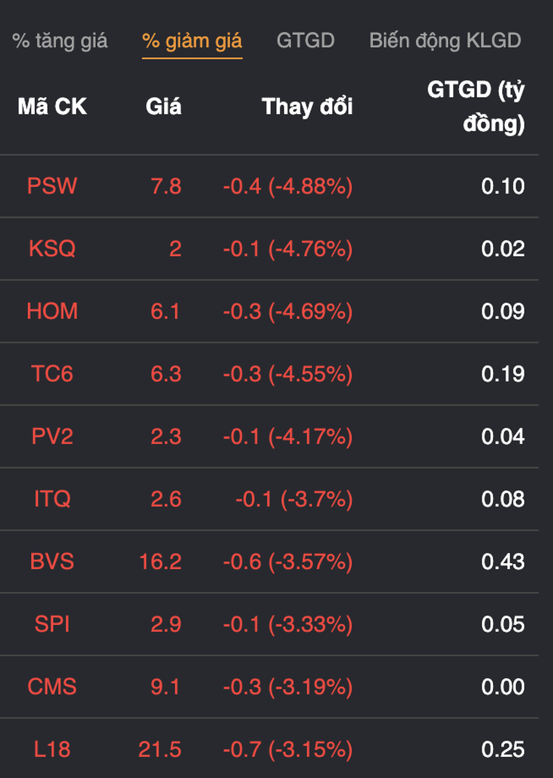Viewport: 553px width, 778px height.
Task: Click the PV2 ticker link
Action: tap(52, 436)
